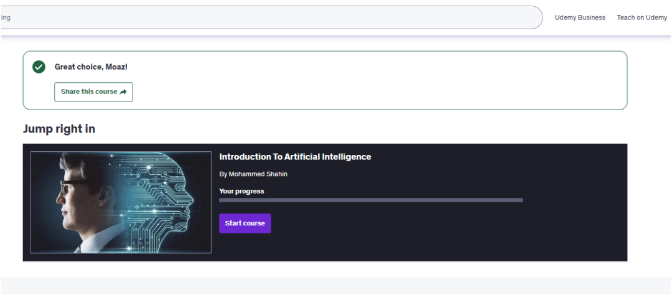Click the course progress bar

pos(370,200)
